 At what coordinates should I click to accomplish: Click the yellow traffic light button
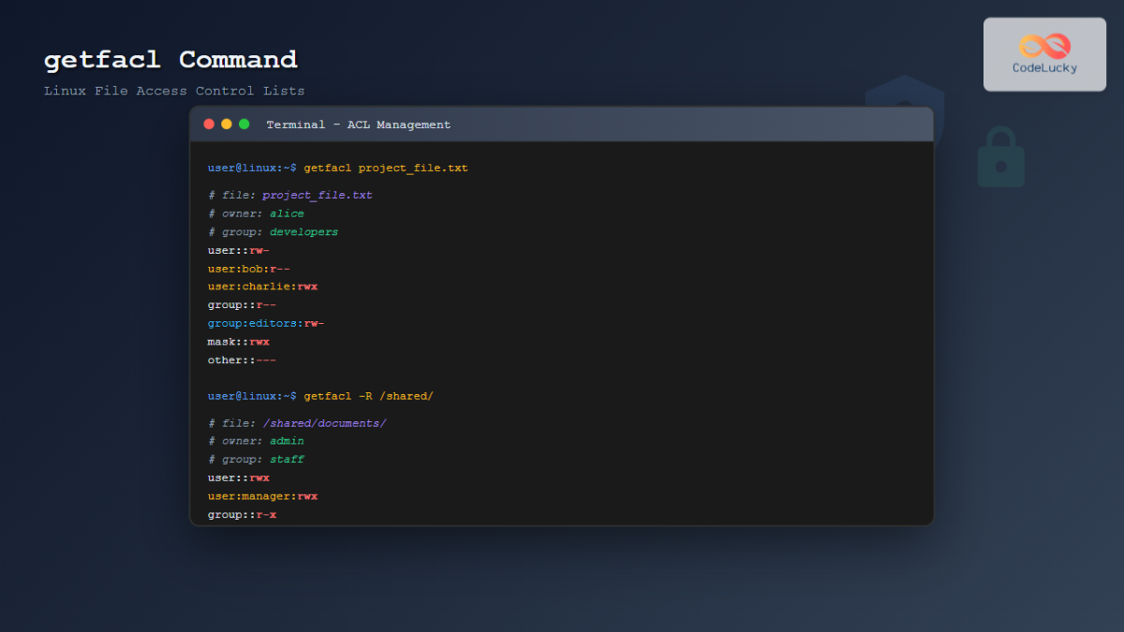click(x=226, y=123)
